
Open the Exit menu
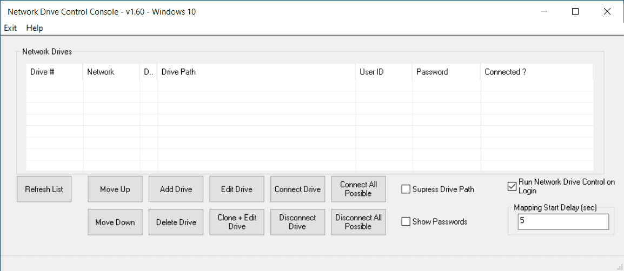tap(10, 28)
